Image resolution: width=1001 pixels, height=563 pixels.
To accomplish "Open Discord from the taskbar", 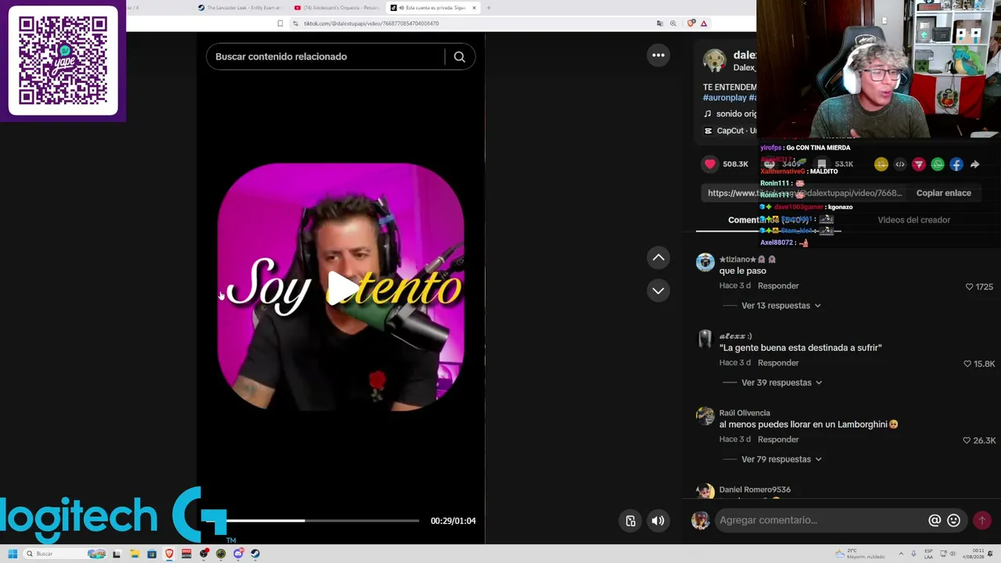I will point(238,554).
